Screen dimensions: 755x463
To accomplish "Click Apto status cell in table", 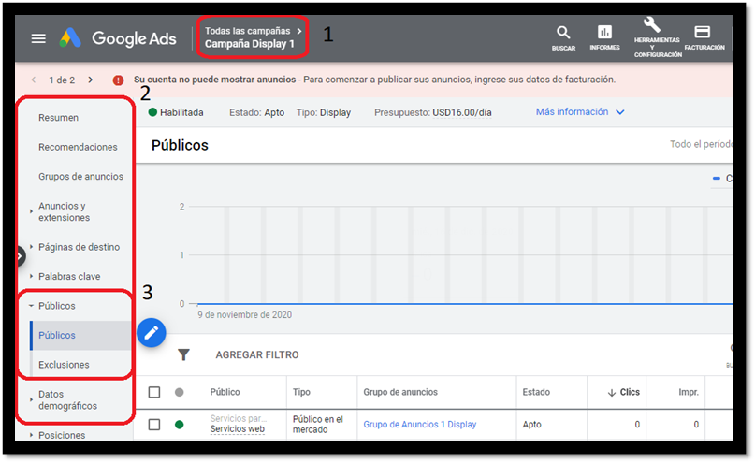I will tap(532, 425).
